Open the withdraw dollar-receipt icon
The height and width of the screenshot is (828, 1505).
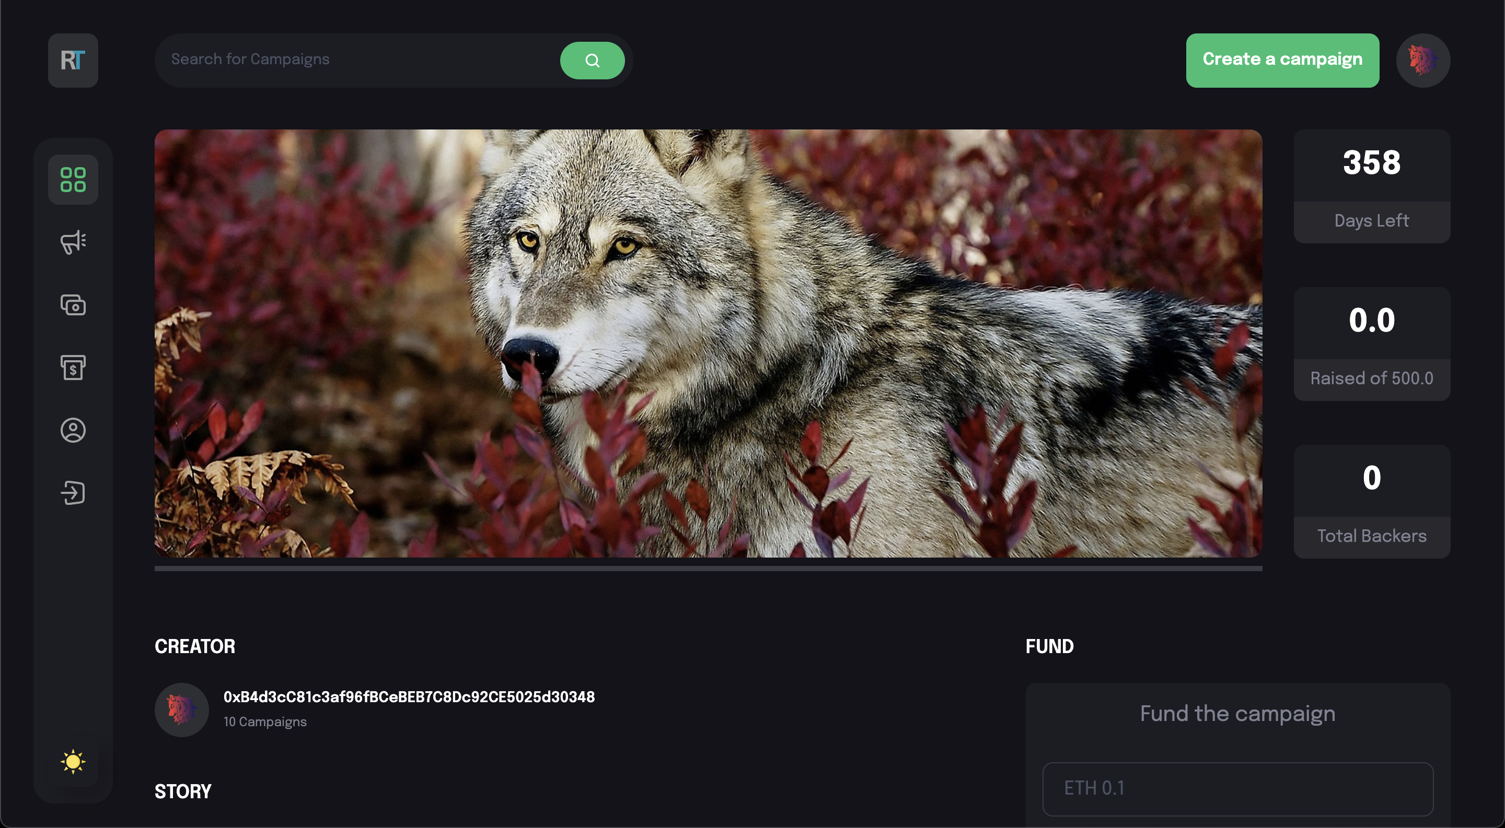click(73, 368)
